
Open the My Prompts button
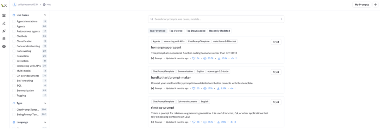point(362,5)
